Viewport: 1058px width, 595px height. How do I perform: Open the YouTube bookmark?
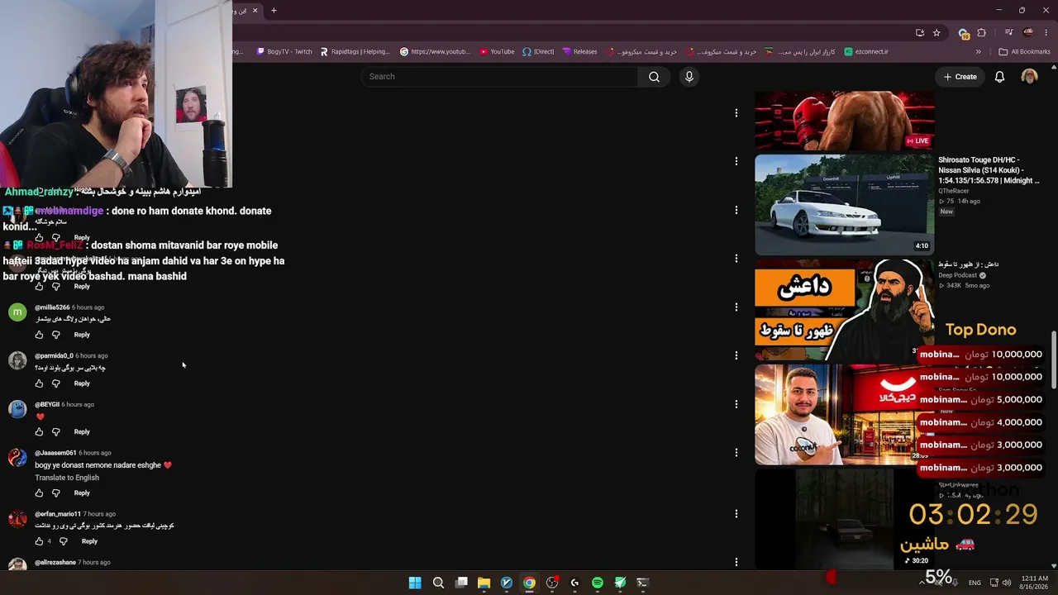point(496,51)
